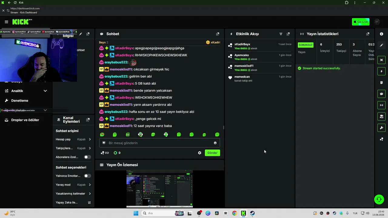Toggle the lightning activity feed widget in right sidebar
Screen dimensions: 388x218
(381, 71)
